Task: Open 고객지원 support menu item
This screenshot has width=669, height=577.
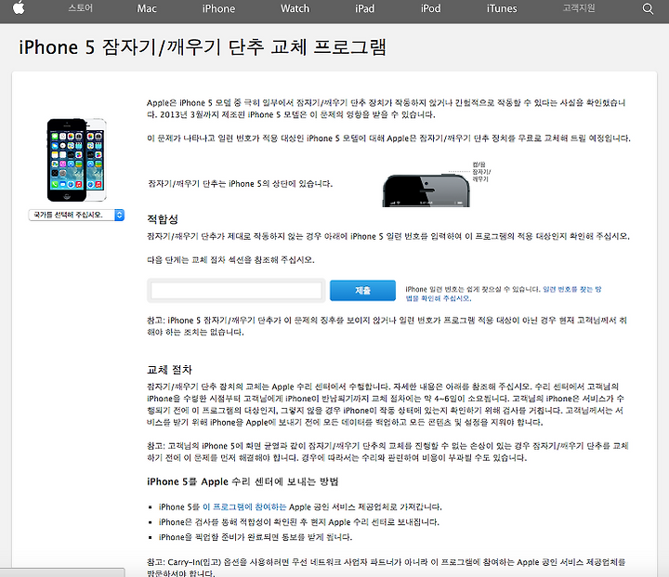Action: pyautogui.click(x=579, y=8)
